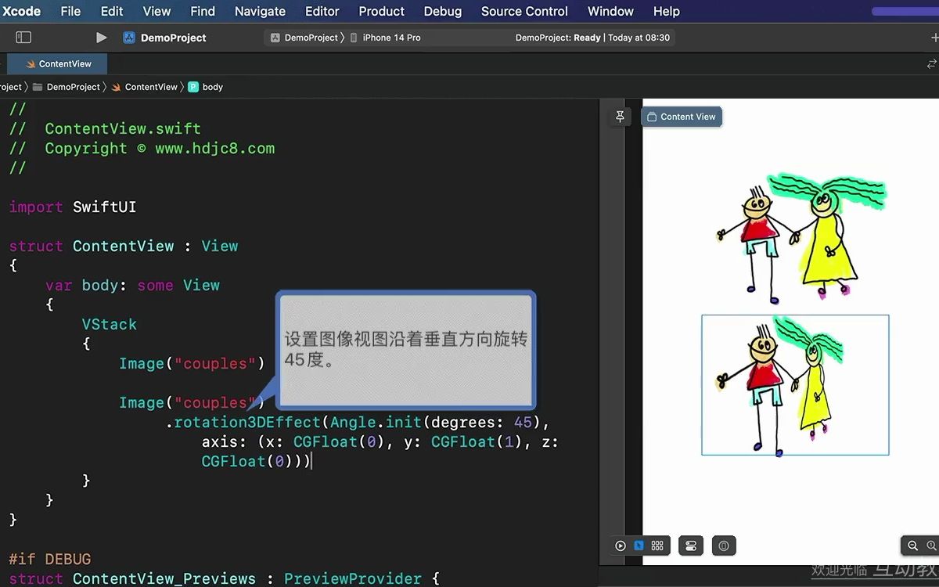
Task: Pin the ContentView preview
Action: pos(620,116)
